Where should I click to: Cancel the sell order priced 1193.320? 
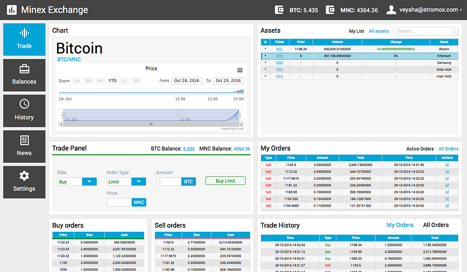(447, 199)
